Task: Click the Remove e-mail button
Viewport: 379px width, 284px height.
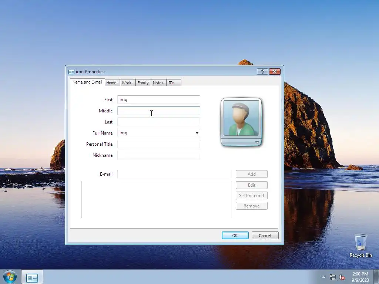Action: (x=252, y=206)
